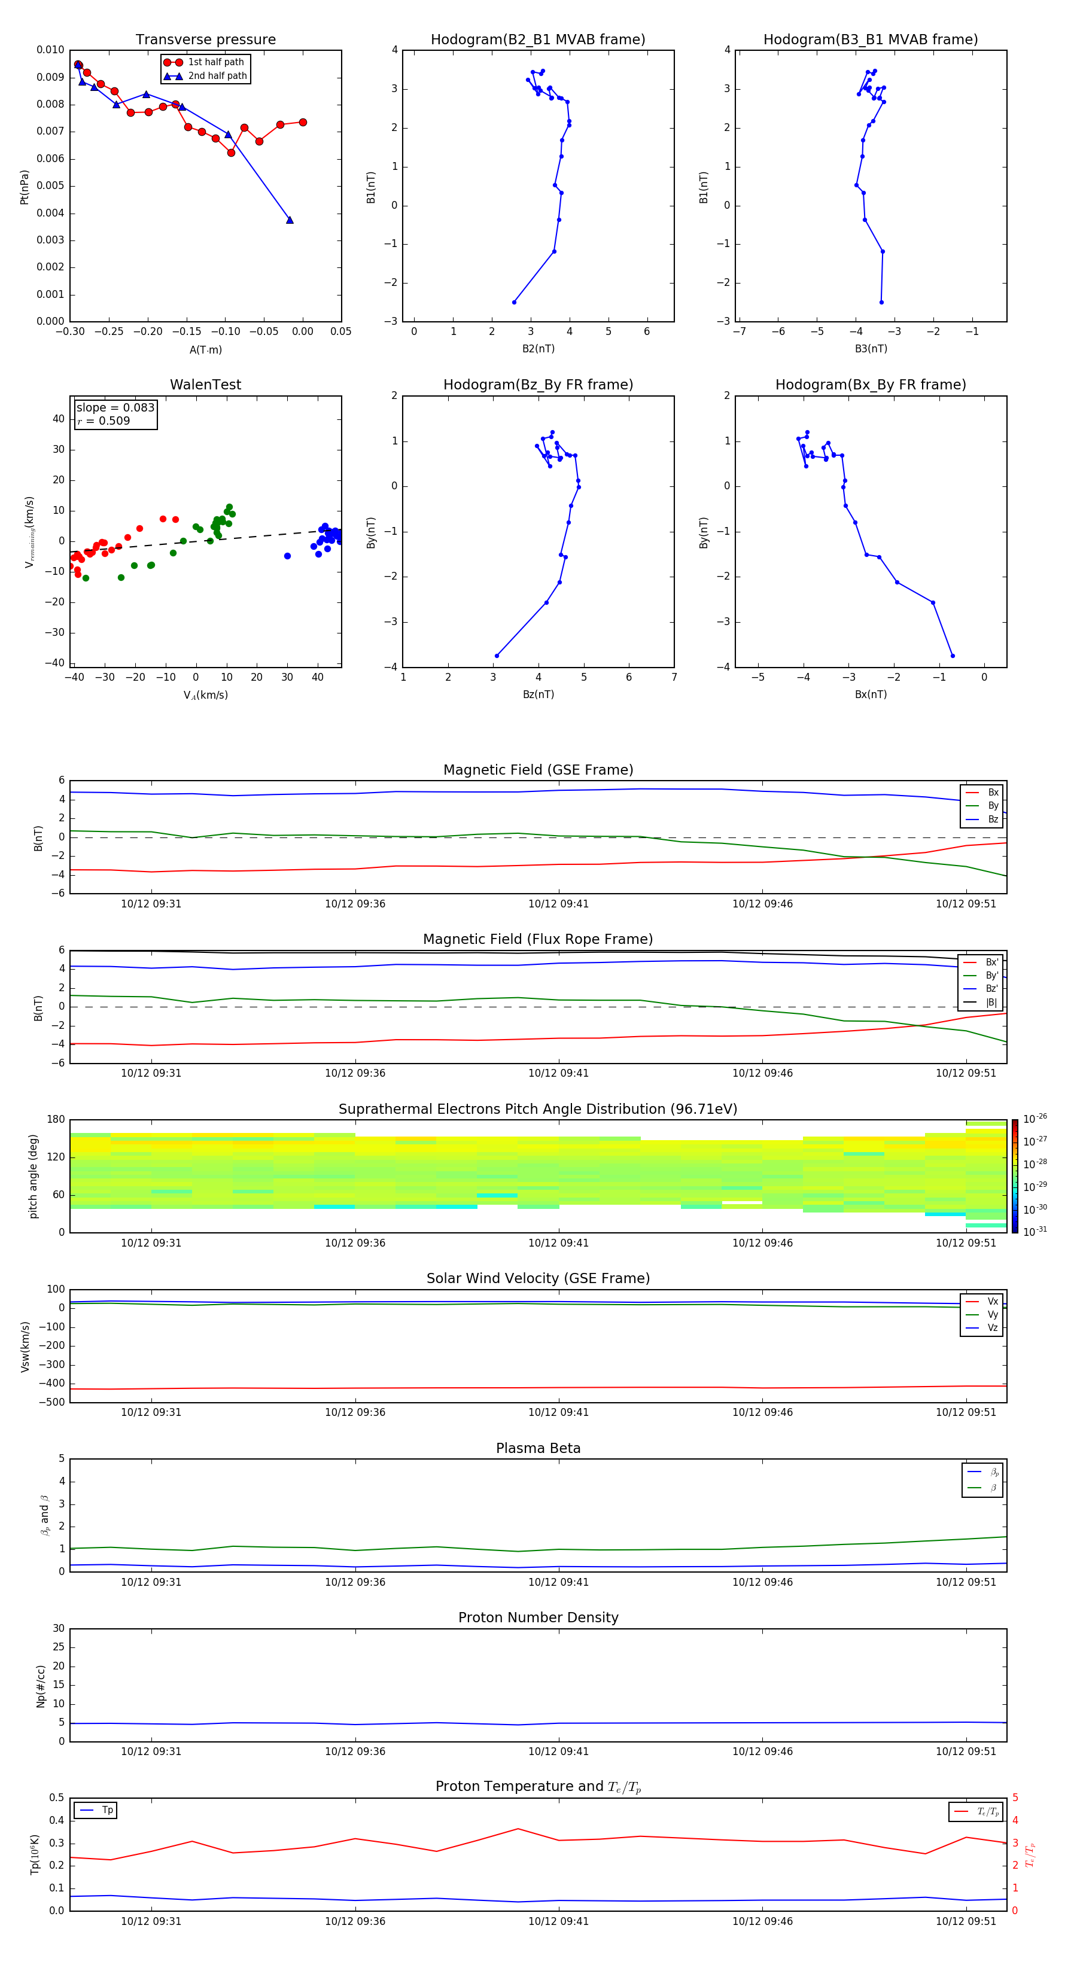Click the "Proton Temperature and Te/Tp" title
This screenshot has height=1974, width=1077.
pos(538,1786)
